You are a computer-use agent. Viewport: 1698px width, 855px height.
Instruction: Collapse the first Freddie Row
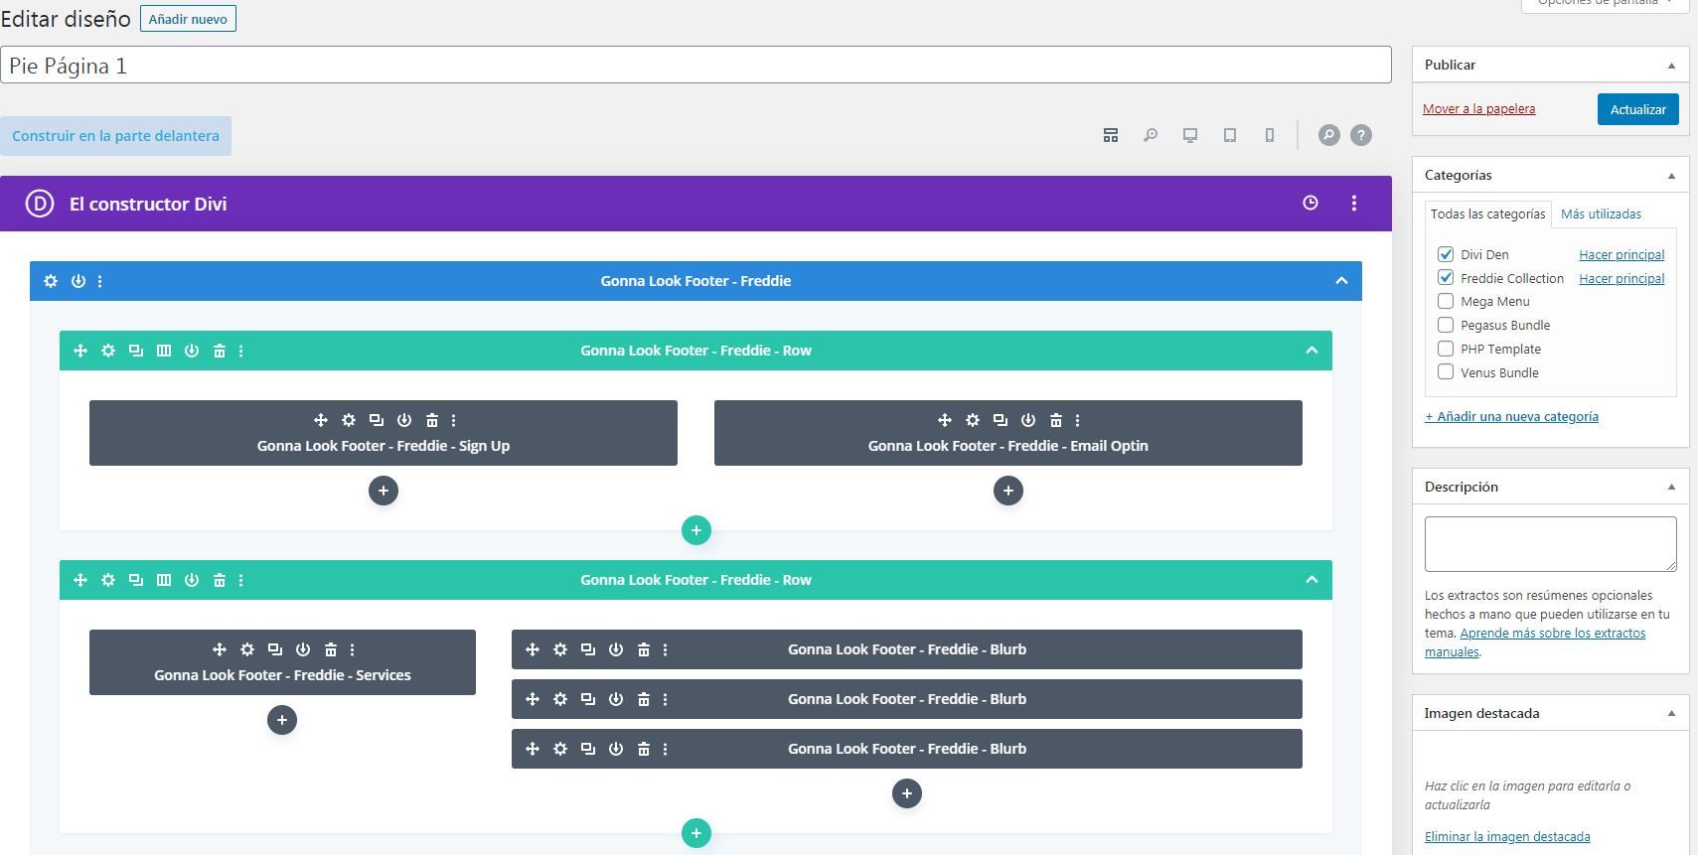[x=1312, y=351]
